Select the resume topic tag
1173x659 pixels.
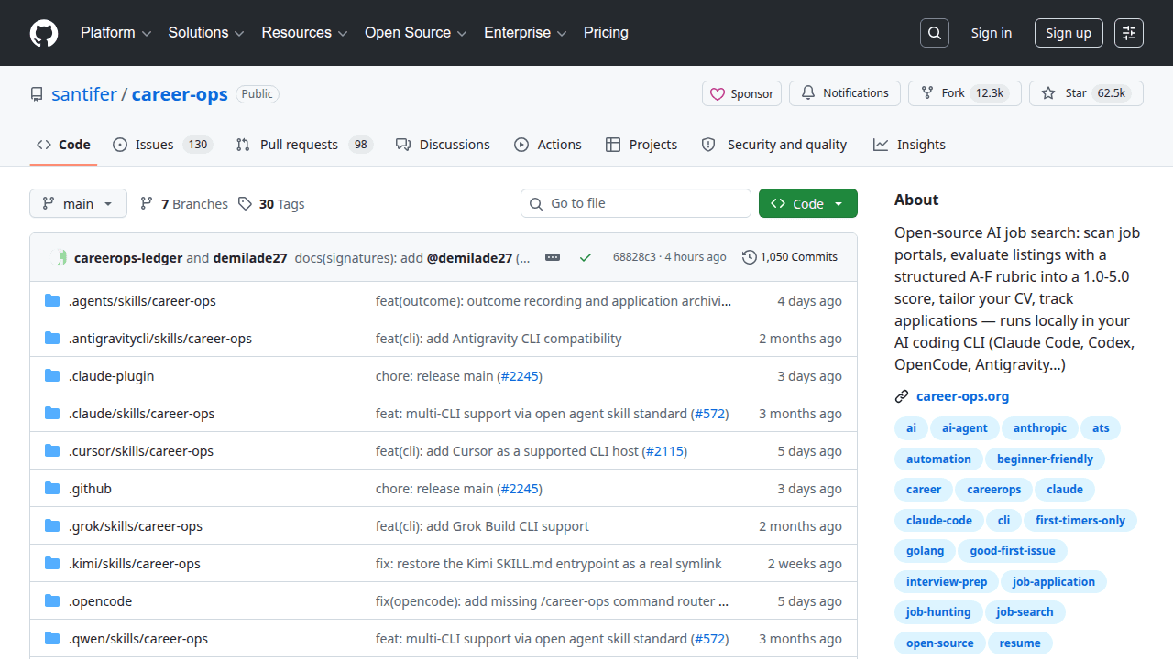pyautogui.click(x=1020, y=643)
